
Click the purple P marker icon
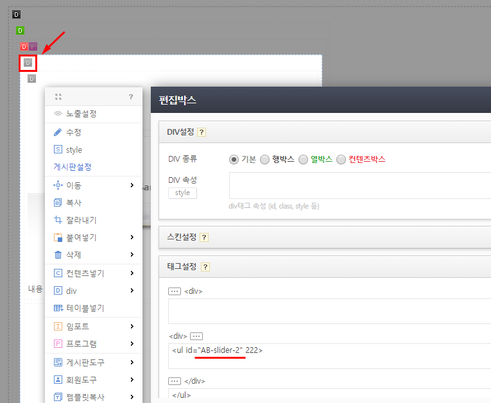coord(33,46)
